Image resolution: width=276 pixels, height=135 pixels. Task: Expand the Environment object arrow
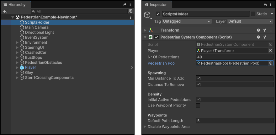click(17, 42)
